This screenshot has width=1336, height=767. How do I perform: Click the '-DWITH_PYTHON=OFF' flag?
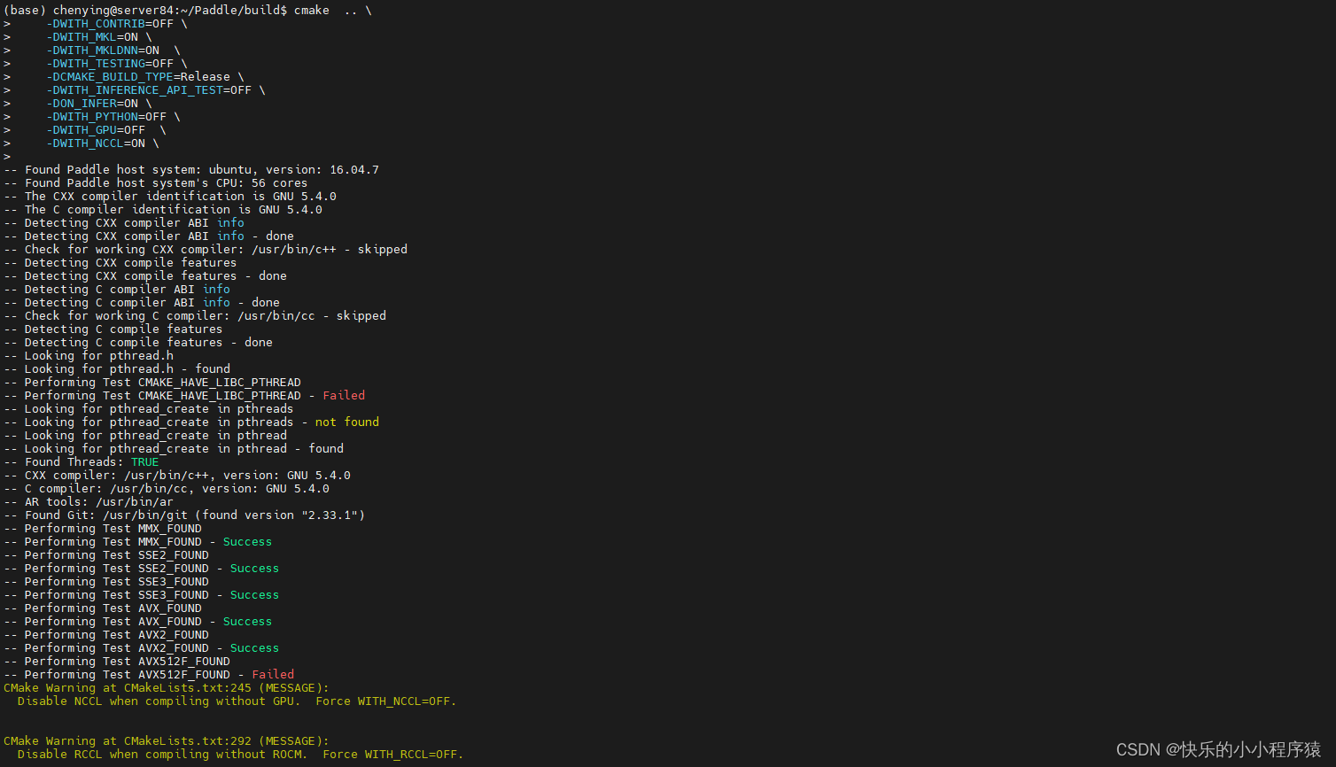click(x=106, y=117)
